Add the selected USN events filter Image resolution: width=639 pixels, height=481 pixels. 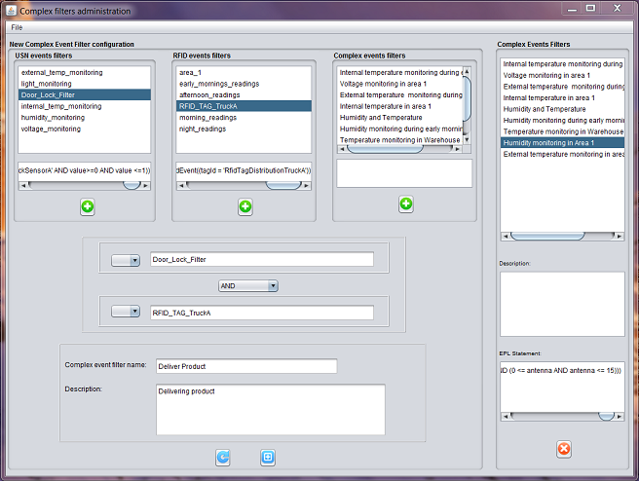88,206
